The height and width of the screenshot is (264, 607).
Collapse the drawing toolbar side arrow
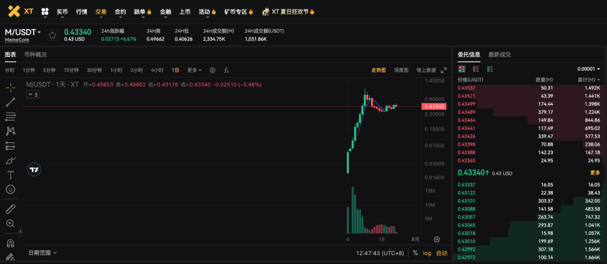pos(20,232)
